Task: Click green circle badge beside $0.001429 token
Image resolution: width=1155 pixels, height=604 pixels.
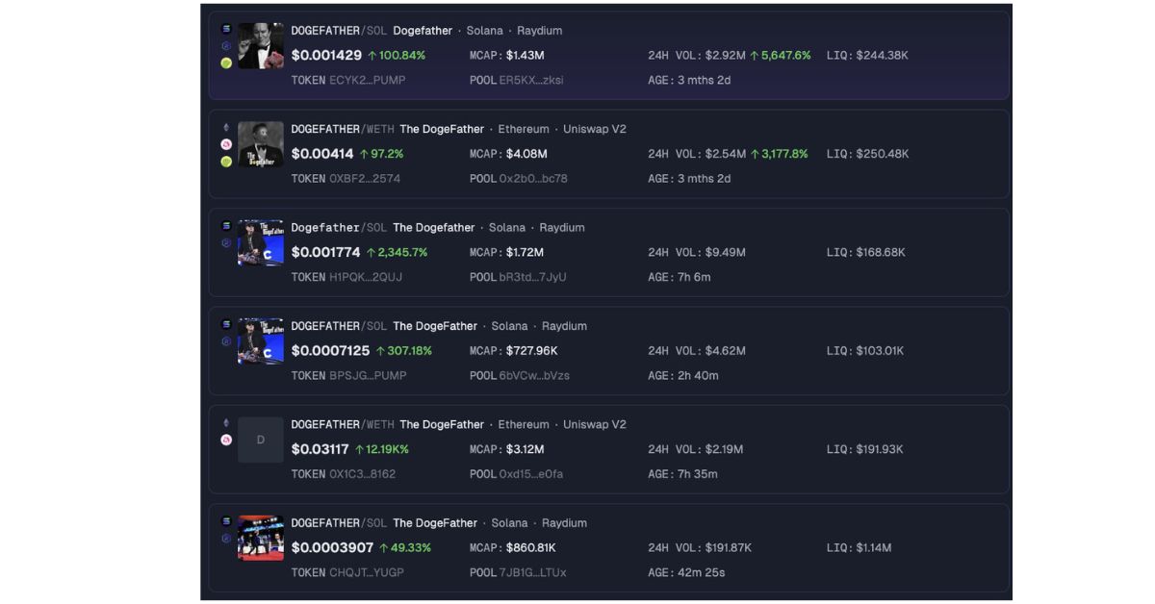Action: [x=226, y=63]
